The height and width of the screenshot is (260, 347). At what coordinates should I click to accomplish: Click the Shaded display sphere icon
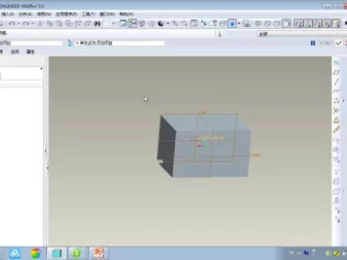pos(161,24)
